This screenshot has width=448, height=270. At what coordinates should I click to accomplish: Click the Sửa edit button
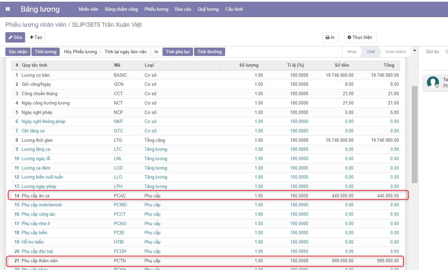coord(15,37)
